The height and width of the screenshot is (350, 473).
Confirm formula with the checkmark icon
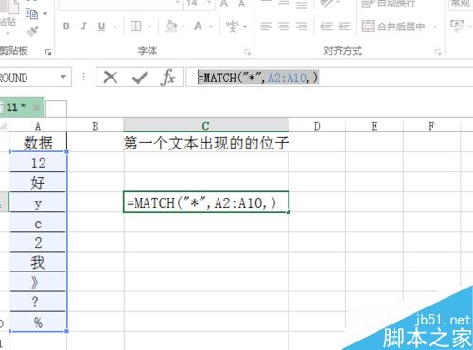[x=140, y=78]
